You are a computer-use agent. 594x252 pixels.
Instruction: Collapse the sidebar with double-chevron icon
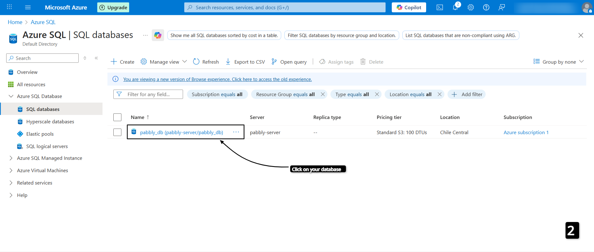click(96, 58)
